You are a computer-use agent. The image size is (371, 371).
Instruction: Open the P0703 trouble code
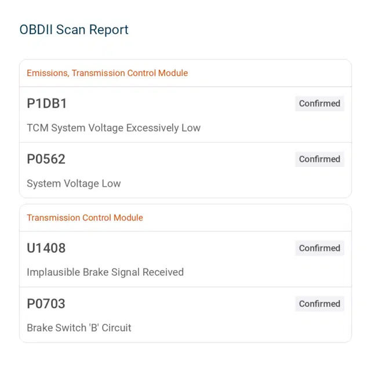click(46, 304)
